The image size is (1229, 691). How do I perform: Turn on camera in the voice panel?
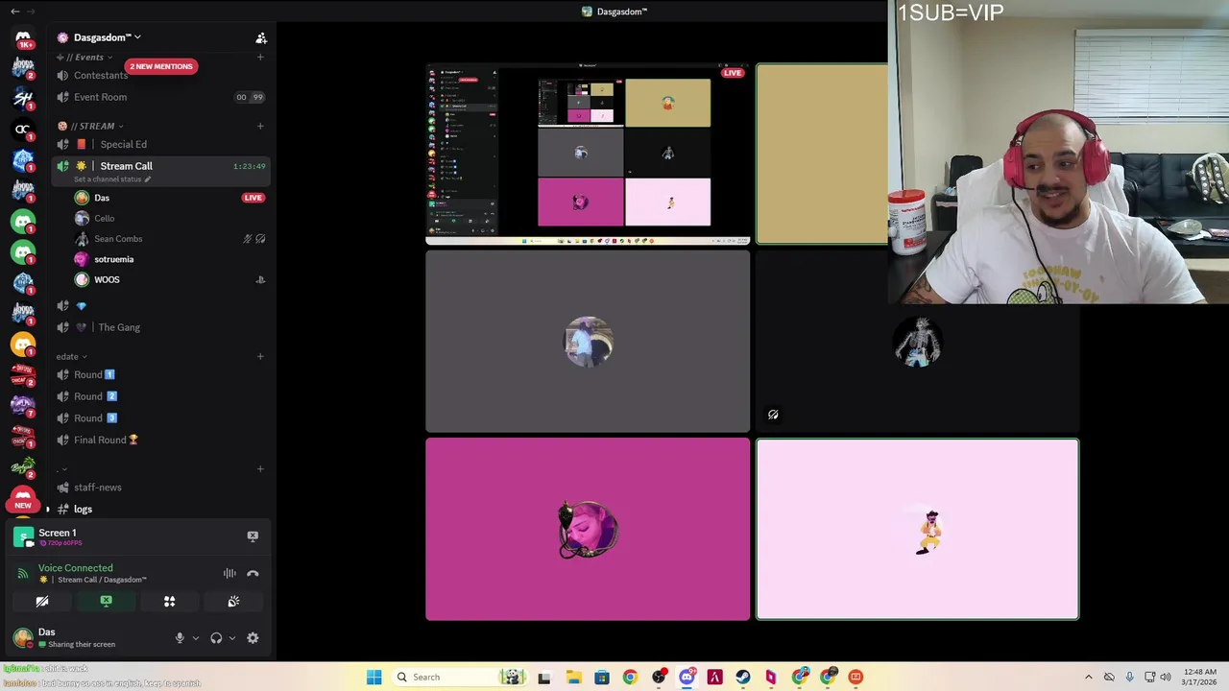[42, 602]
